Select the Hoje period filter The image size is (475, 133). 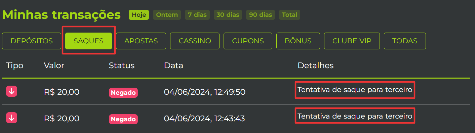[x=139, y=15]
